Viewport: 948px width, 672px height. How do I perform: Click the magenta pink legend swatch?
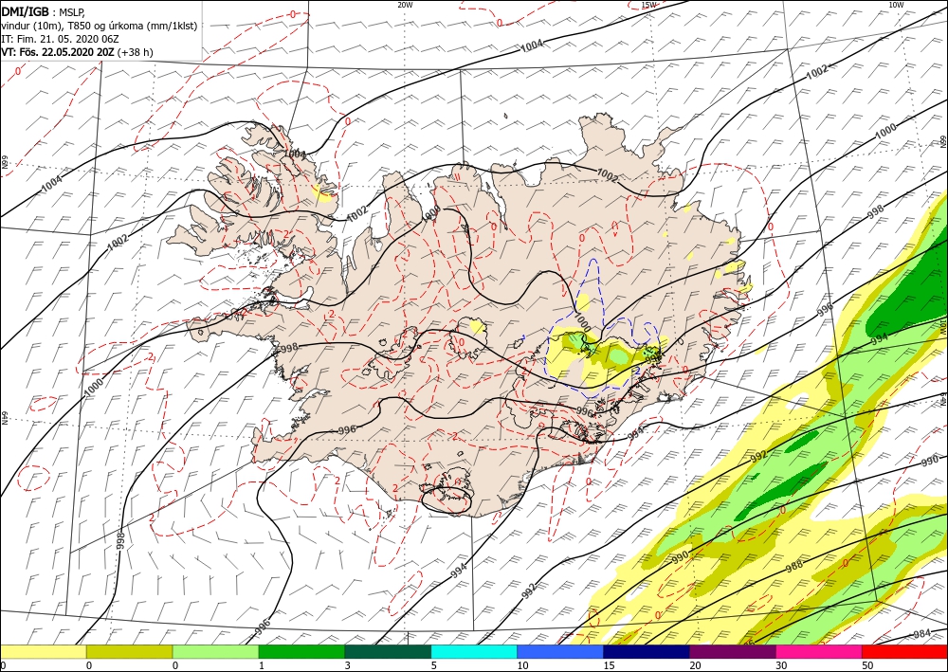819,652
